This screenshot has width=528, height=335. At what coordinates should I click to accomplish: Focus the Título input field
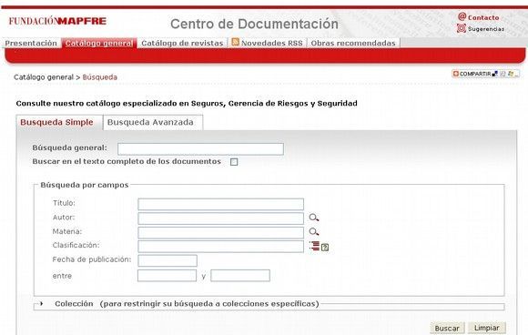[x=220, y=204]
